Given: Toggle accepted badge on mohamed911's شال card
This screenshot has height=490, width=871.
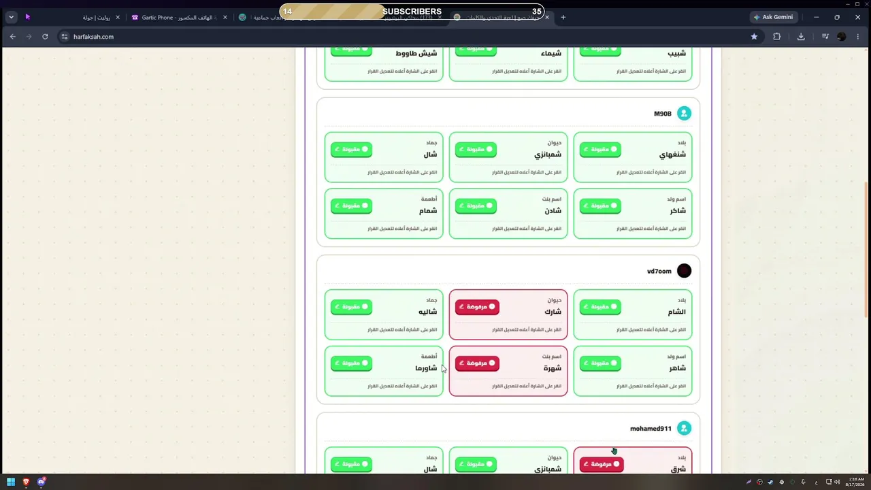Looking at the screenshot, I should click(x=351, y=464).
